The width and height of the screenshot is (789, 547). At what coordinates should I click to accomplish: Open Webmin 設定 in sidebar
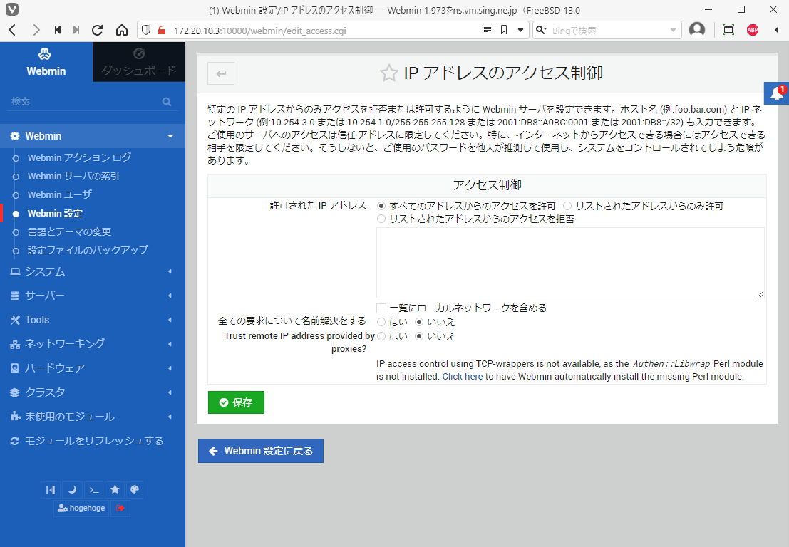click(x=55, y=213)
